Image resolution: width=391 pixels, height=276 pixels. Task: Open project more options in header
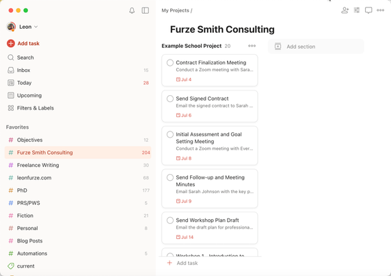pos(380,10)
